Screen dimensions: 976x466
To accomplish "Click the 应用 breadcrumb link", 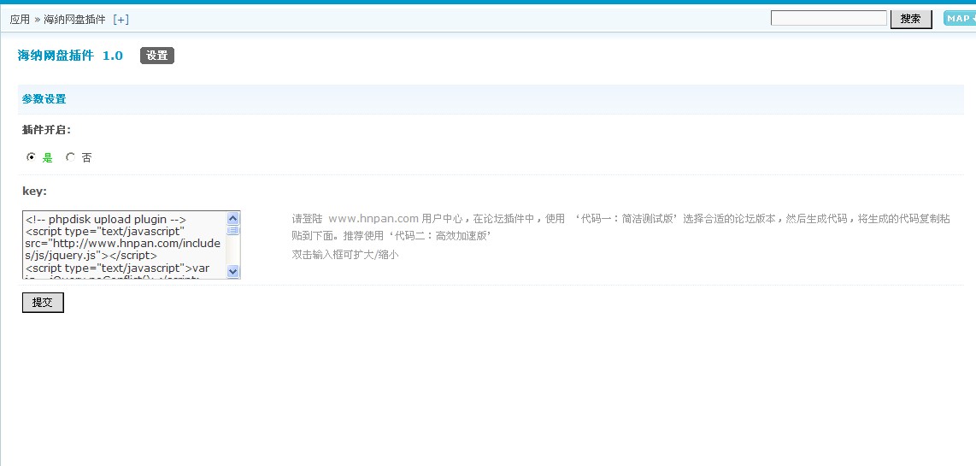I will (20, 20).
